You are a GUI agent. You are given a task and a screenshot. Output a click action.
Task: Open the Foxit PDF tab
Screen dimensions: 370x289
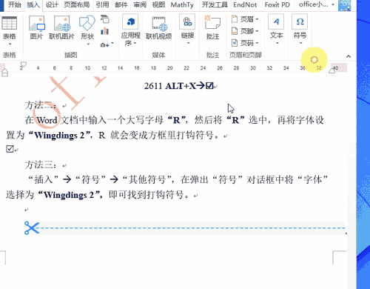[x=277, y=4]
